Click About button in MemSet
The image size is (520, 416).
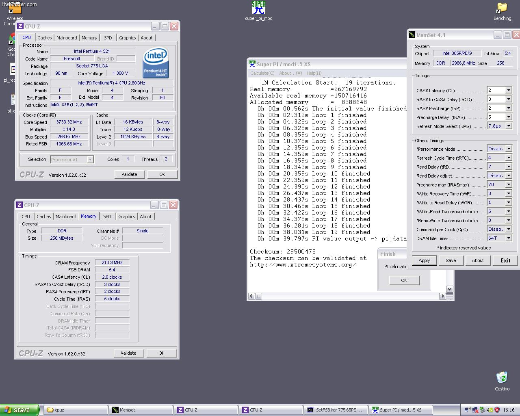point(478,260)
